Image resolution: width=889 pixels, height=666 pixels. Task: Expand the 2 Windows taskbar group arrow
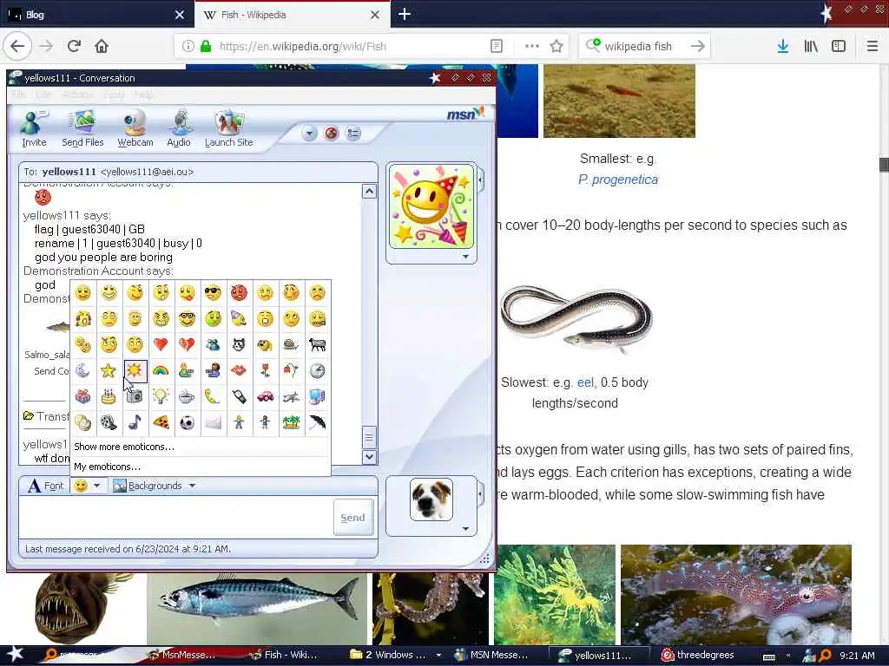click(x=438, y=655)
